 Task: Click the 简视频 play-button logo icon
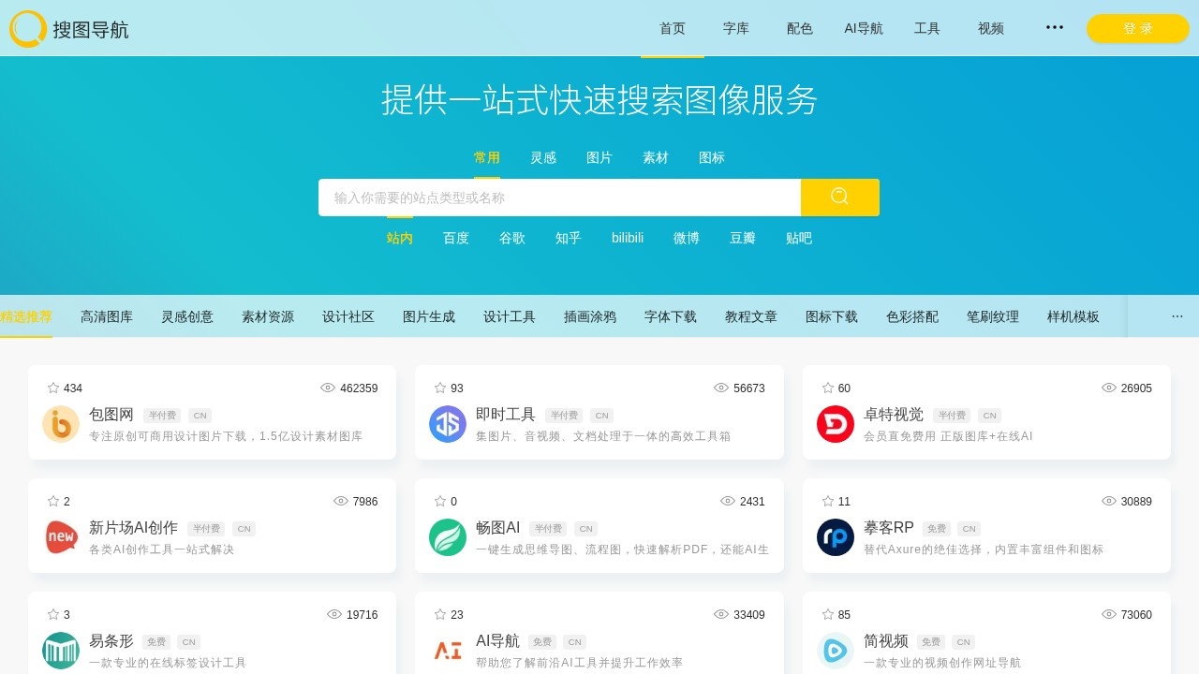[x=834, y=651]
